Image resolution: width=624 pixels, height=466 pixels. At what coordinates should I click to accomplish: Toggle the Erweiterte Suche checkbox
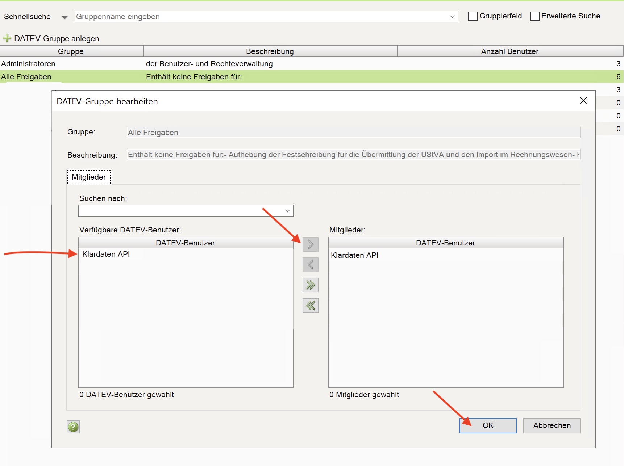coord(534,16)
